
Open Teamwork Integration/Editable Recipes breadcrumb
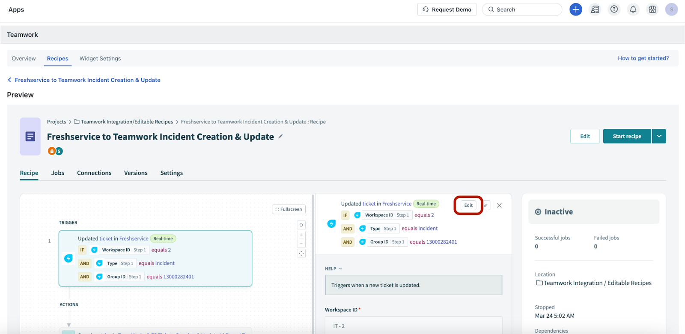pos(127,122)
